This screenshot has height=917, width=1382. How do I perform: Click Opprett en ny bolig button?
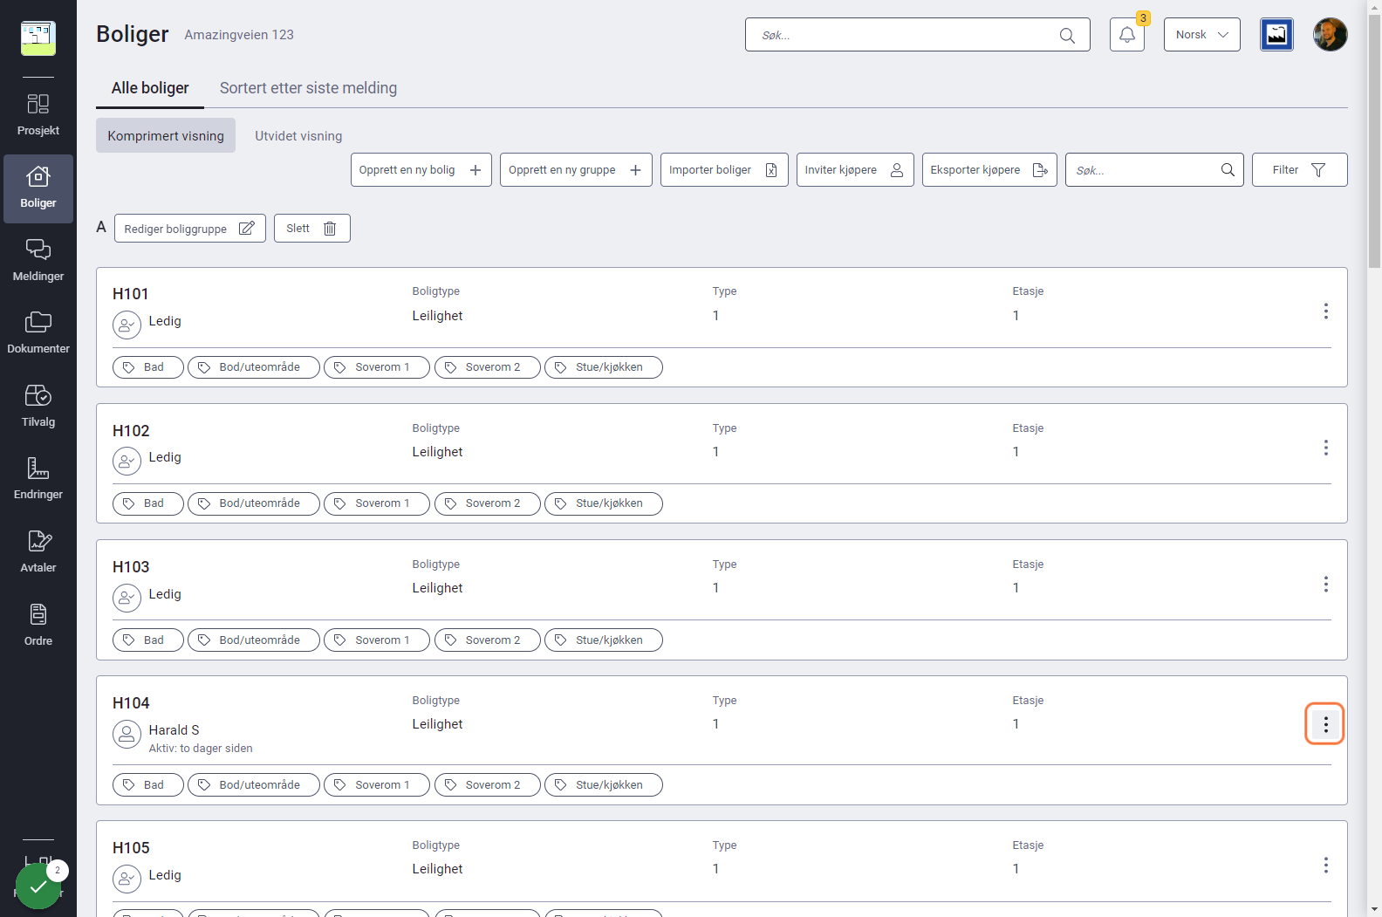(x=421, y=170)
